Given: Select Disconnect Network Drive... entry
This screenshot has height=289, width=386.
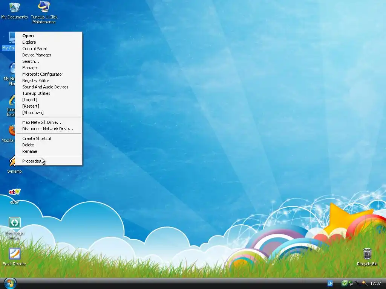Looking at the screenshot, I should click(x=49, y=129).
